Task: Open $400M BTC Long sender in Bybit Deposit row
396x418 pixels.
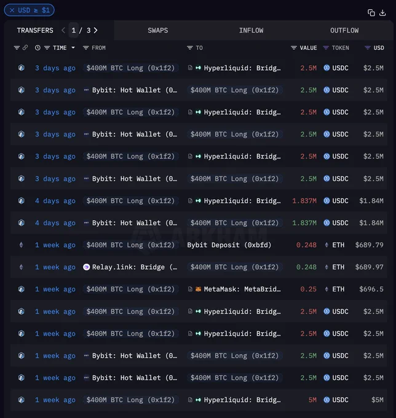Action: click(x=130, y=245)
